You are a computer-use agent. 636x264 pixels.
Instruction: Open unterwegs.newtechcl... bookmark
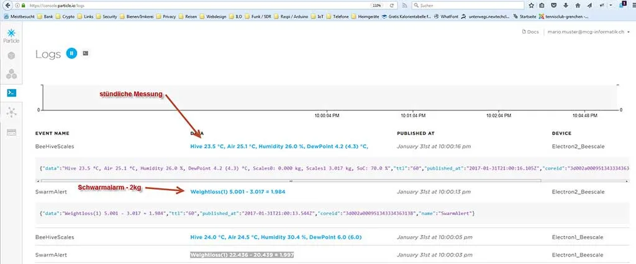coord(485,17)
